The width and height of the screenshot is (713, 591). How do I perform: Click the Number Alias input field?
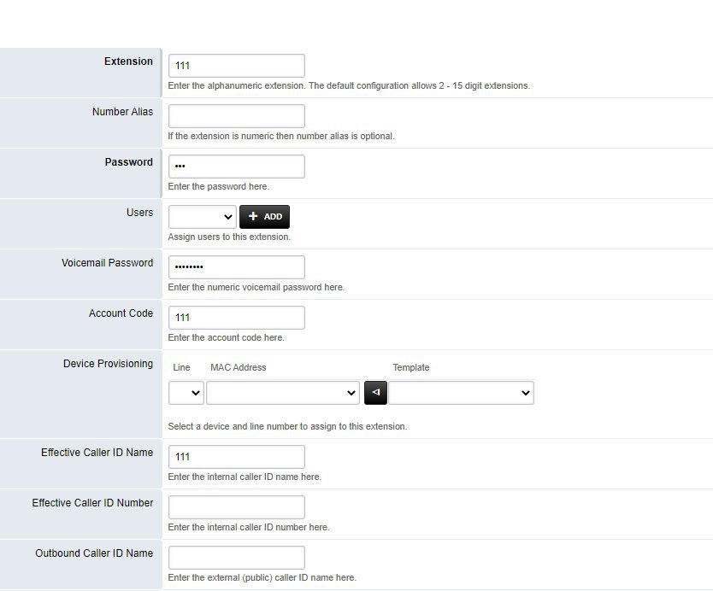click(237, 116)
